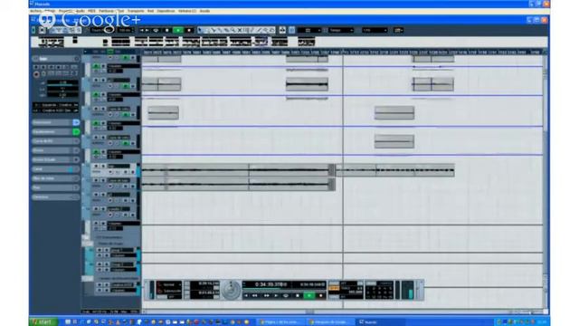The image size is (579, 326).
Task: Click the toolbar icon right of the quantize dropdown
Action: pyautogui.click(x=398, y=30)
